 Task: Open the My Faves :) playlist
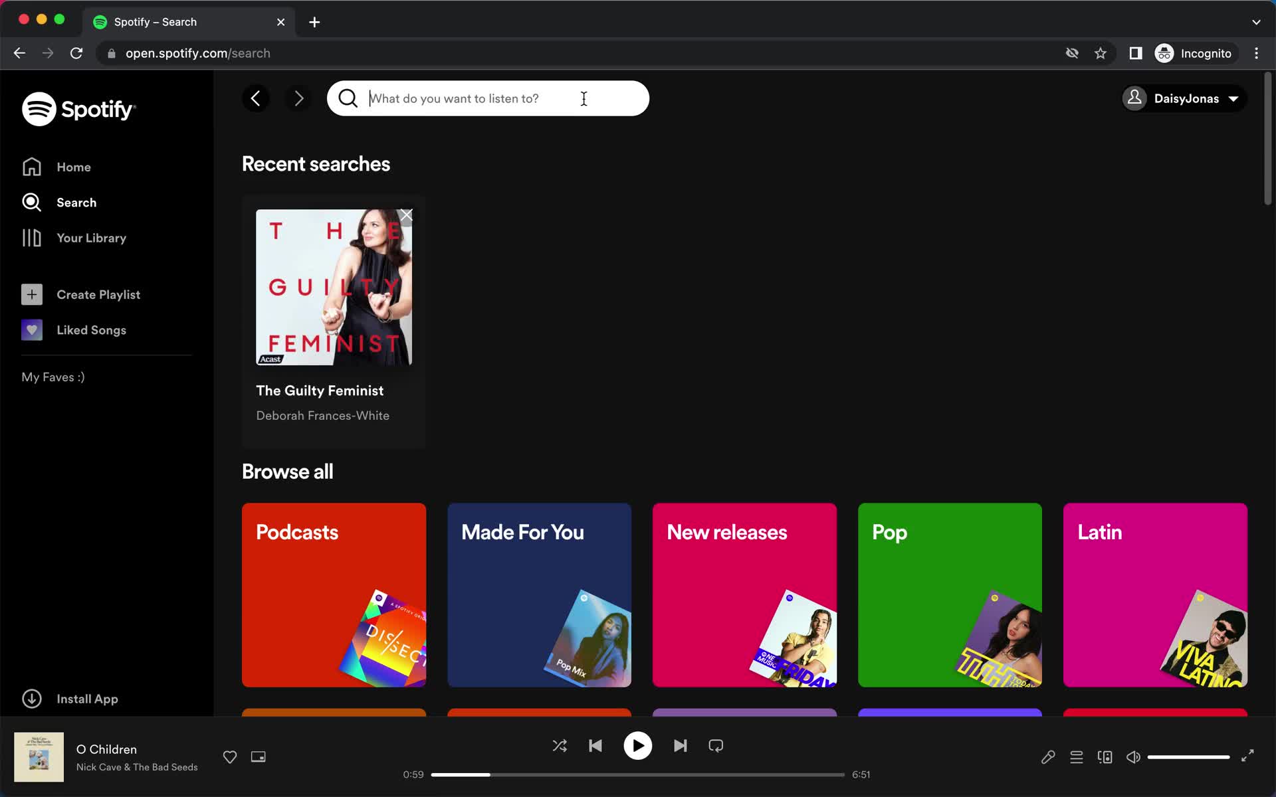click(x=53, y=377)
